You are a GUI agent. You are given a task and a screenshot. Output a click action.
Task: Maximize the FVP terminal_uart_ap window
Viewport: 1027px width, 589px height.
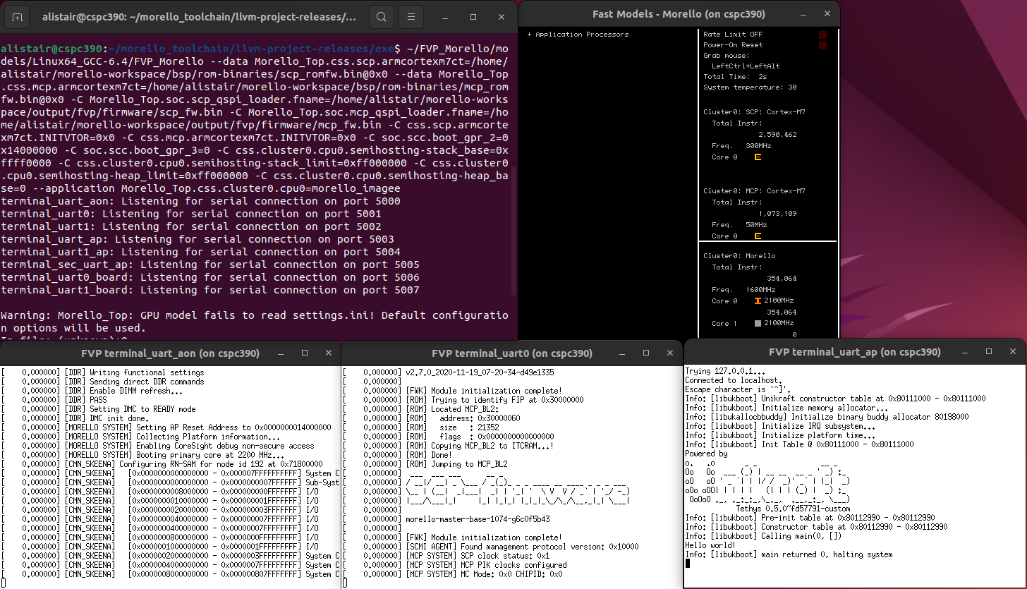click(990, 351)
